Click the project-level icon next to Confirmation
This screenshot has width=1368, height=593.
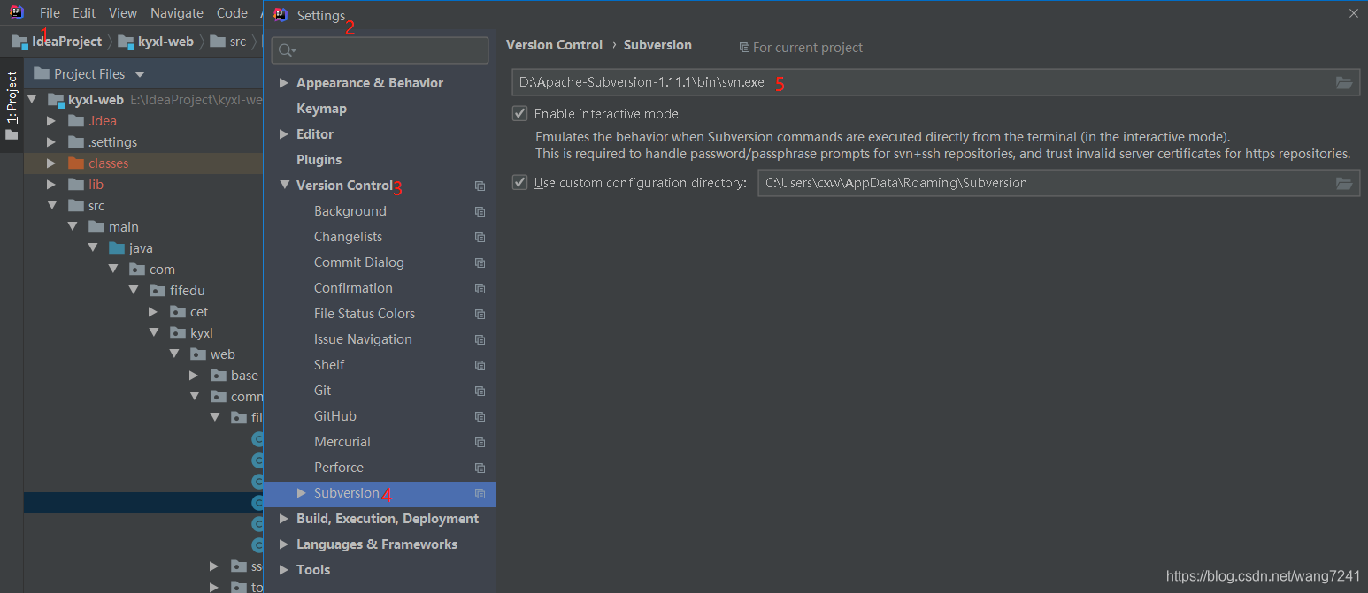[480, 288]
